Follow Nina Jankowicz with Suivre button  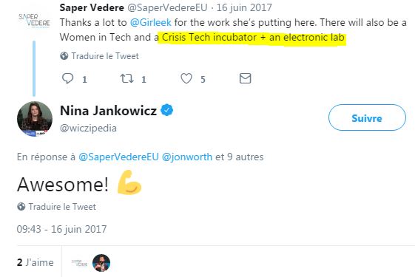pos(367,117)
